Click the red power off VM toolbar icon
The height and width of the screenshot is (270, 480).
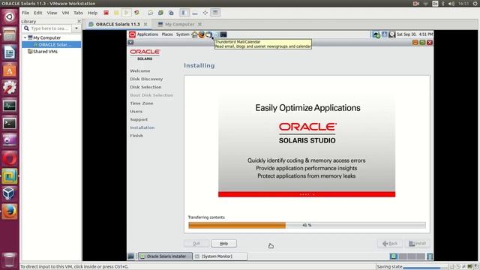106,13
